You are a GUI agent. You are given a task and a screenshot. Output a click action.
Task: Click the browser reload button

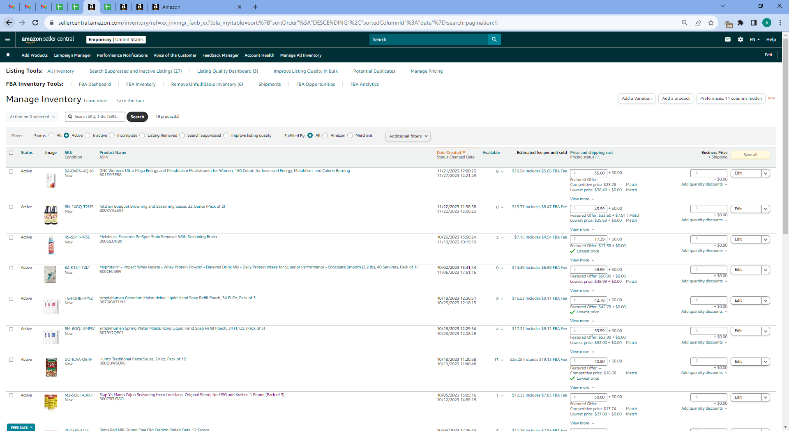tap(35, 23)
